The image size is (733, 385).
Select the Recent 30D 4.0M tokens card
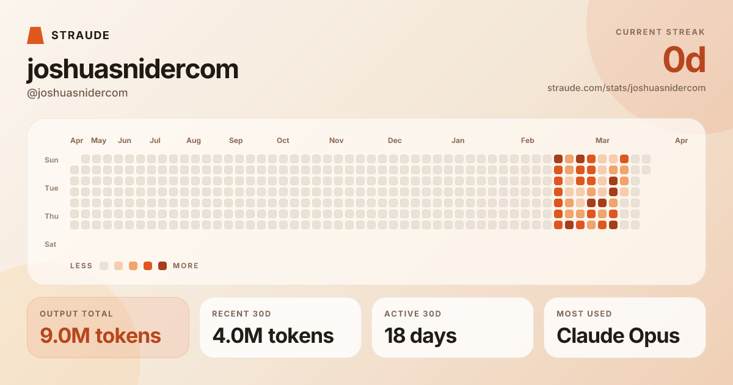pyautogui.click(x=280, y=328)
